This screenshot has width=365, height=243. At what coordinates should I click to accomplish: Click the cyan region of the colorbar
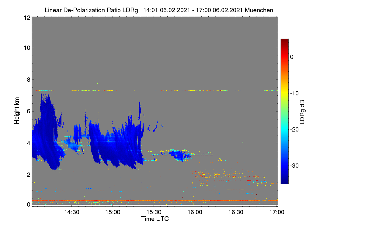pos(284,129)
